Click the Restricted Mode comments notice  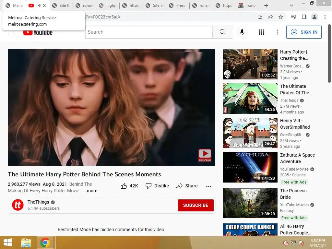112,230
